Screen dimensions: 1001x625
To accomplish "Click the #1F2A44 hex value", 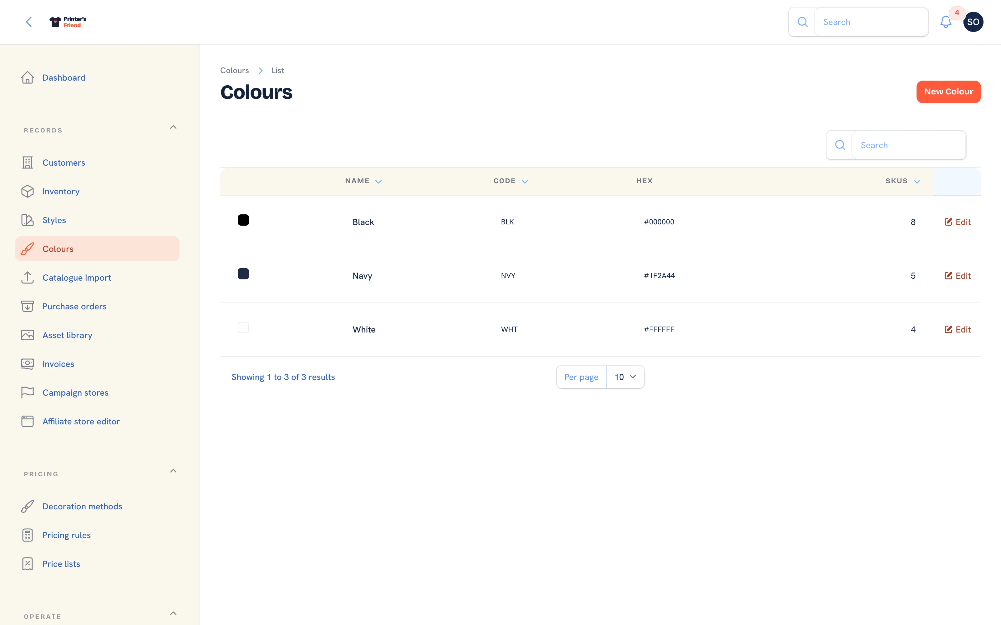I will [x=659, y=276].
